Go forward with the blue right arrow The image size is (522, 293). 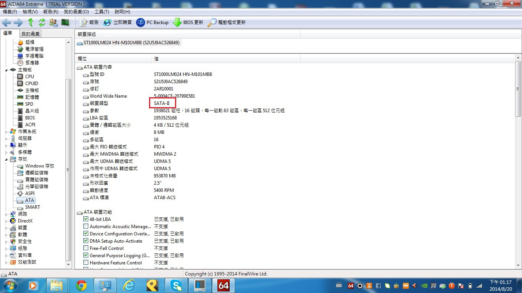point(18,23)
